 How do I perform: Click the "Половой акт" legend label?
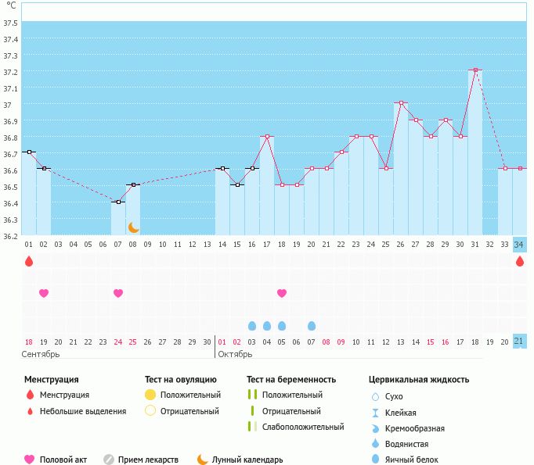[64, 460]
